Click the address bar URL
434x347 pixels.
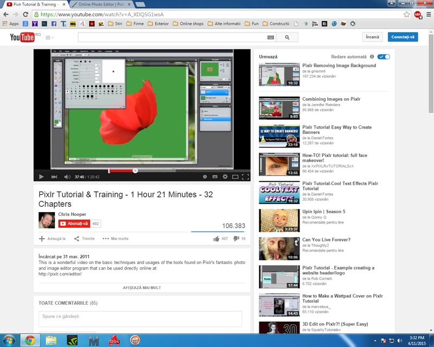point(103,15)
